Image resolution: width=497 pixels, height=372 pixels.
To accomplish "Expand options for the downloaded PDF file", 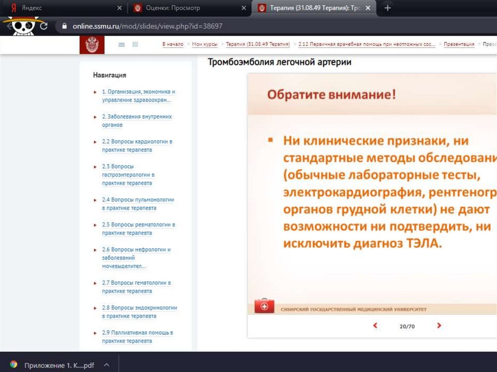I will coord(106,365).
